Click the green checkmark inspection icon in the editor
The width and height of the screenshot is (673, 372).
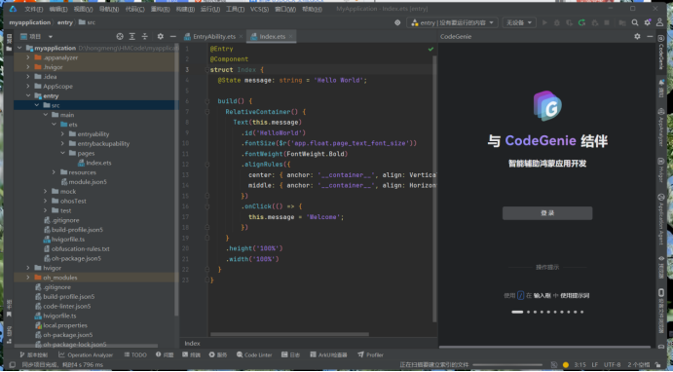point(430,49)
